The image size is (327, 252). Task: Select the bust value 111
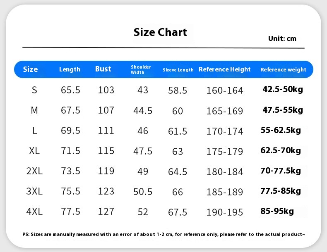coord(106,131)
